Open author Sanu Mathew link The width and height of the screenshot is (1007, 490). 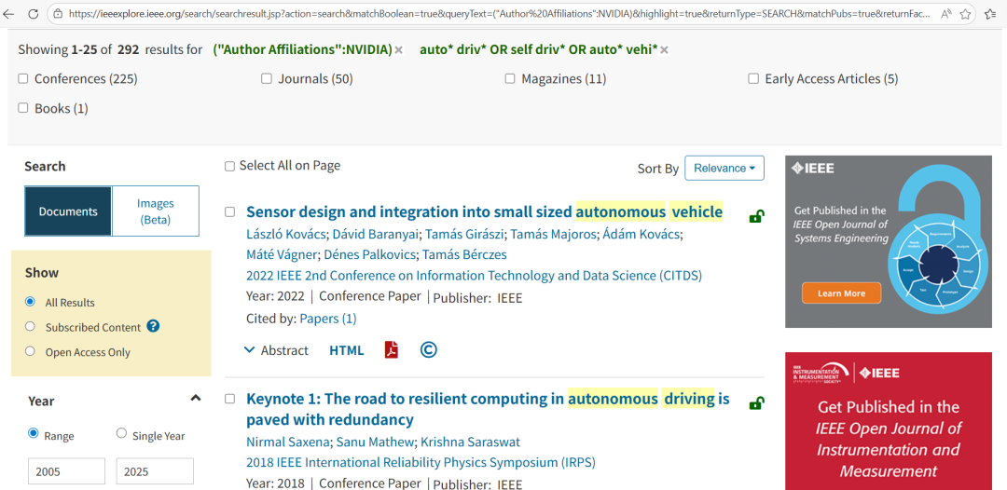tap(376, 442)
